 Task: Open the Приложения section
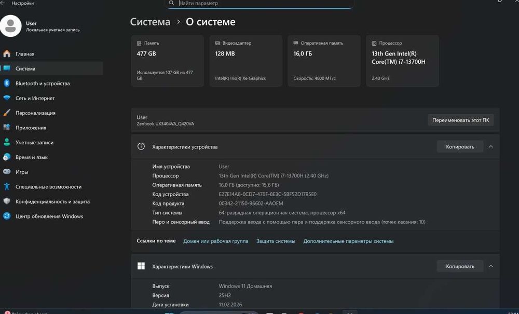click(51, 127)
